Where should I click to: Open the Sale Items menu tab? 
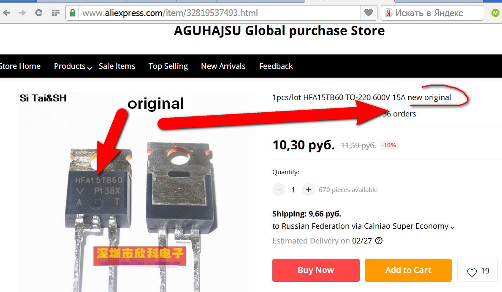click(117, 66)
